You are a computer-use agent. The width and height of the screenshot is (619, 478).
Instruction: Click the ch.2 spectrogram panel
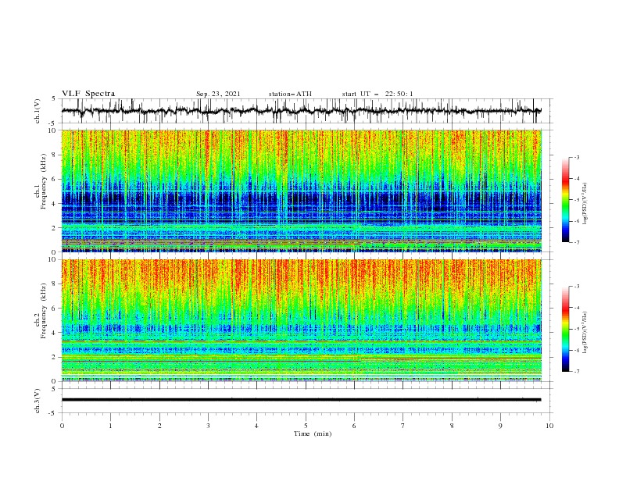coord(301,320)
